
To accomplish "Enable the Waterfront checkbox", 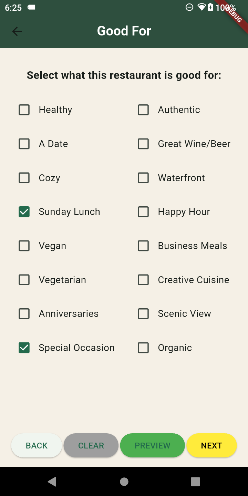I will tap(143, 178).
